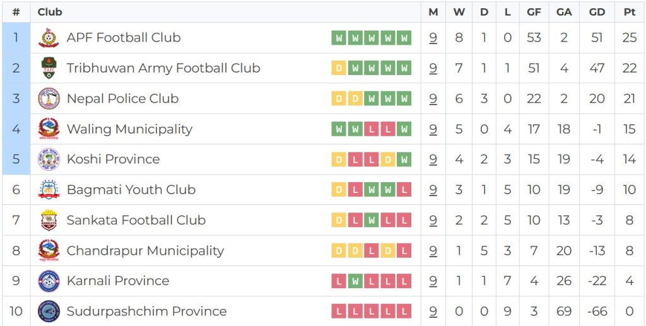
Task: Click the Pt column header
Action: (629, 12)
